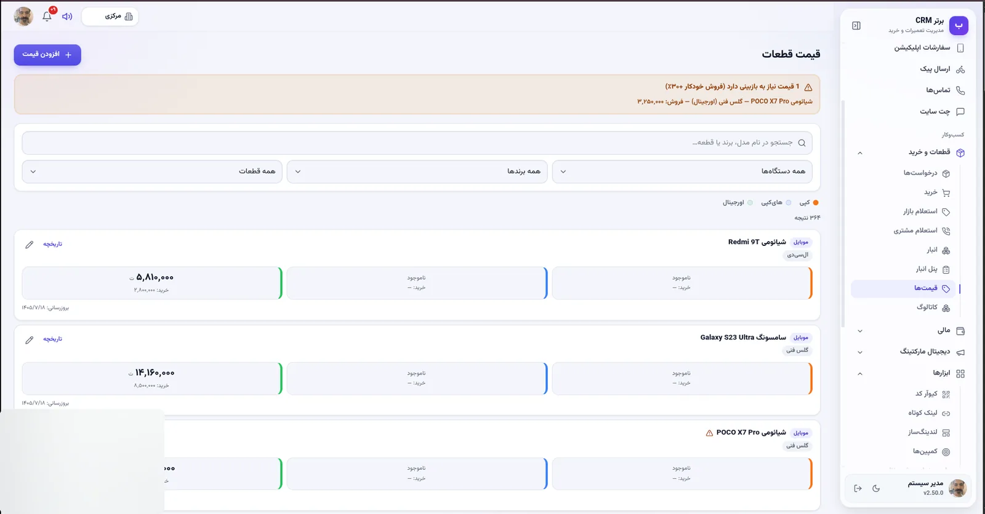Focus the part search field
Viewport: 985px width, 514px height.
[417, 143]
